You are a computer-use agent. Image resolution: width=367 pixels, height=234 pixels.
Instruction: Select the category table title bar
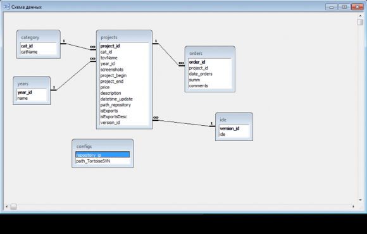point(39,37)
